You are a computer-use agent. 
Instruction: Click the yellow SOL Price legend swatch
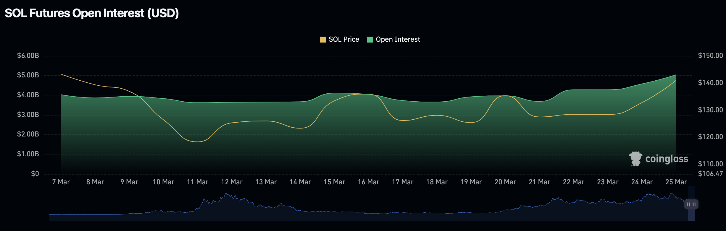323,40
